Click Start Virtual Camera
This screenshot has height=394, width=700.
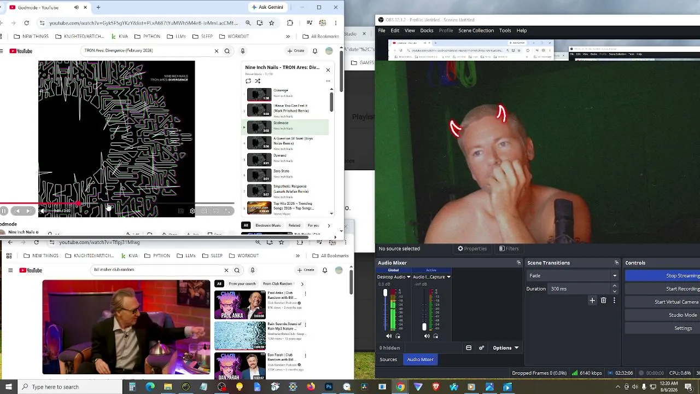(x=663, y=302)
